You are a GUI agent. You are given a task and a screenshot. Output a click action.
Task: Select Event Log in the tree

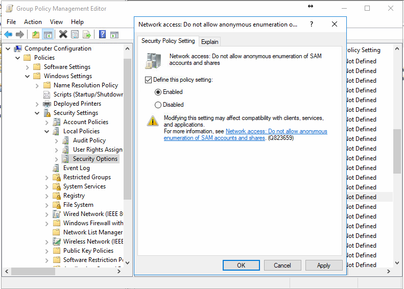76,168
